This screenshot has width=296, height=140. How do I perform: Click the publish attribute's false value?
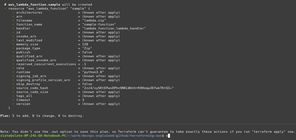click(87, 52)
